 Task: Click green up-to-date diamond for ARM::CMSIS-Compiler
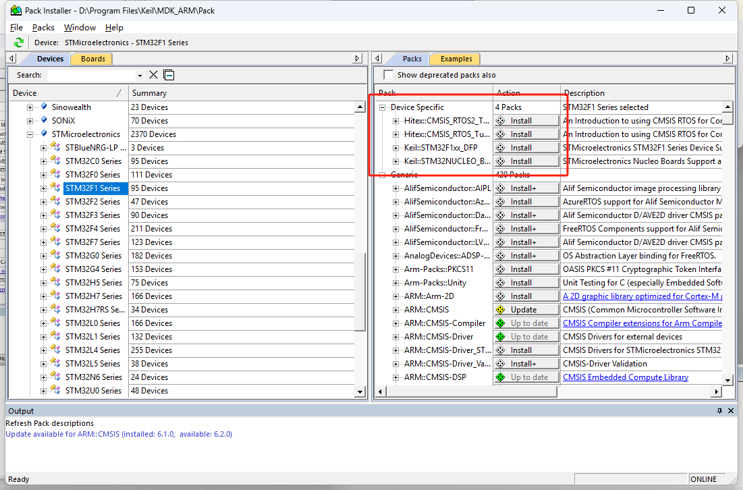(500, 323)
